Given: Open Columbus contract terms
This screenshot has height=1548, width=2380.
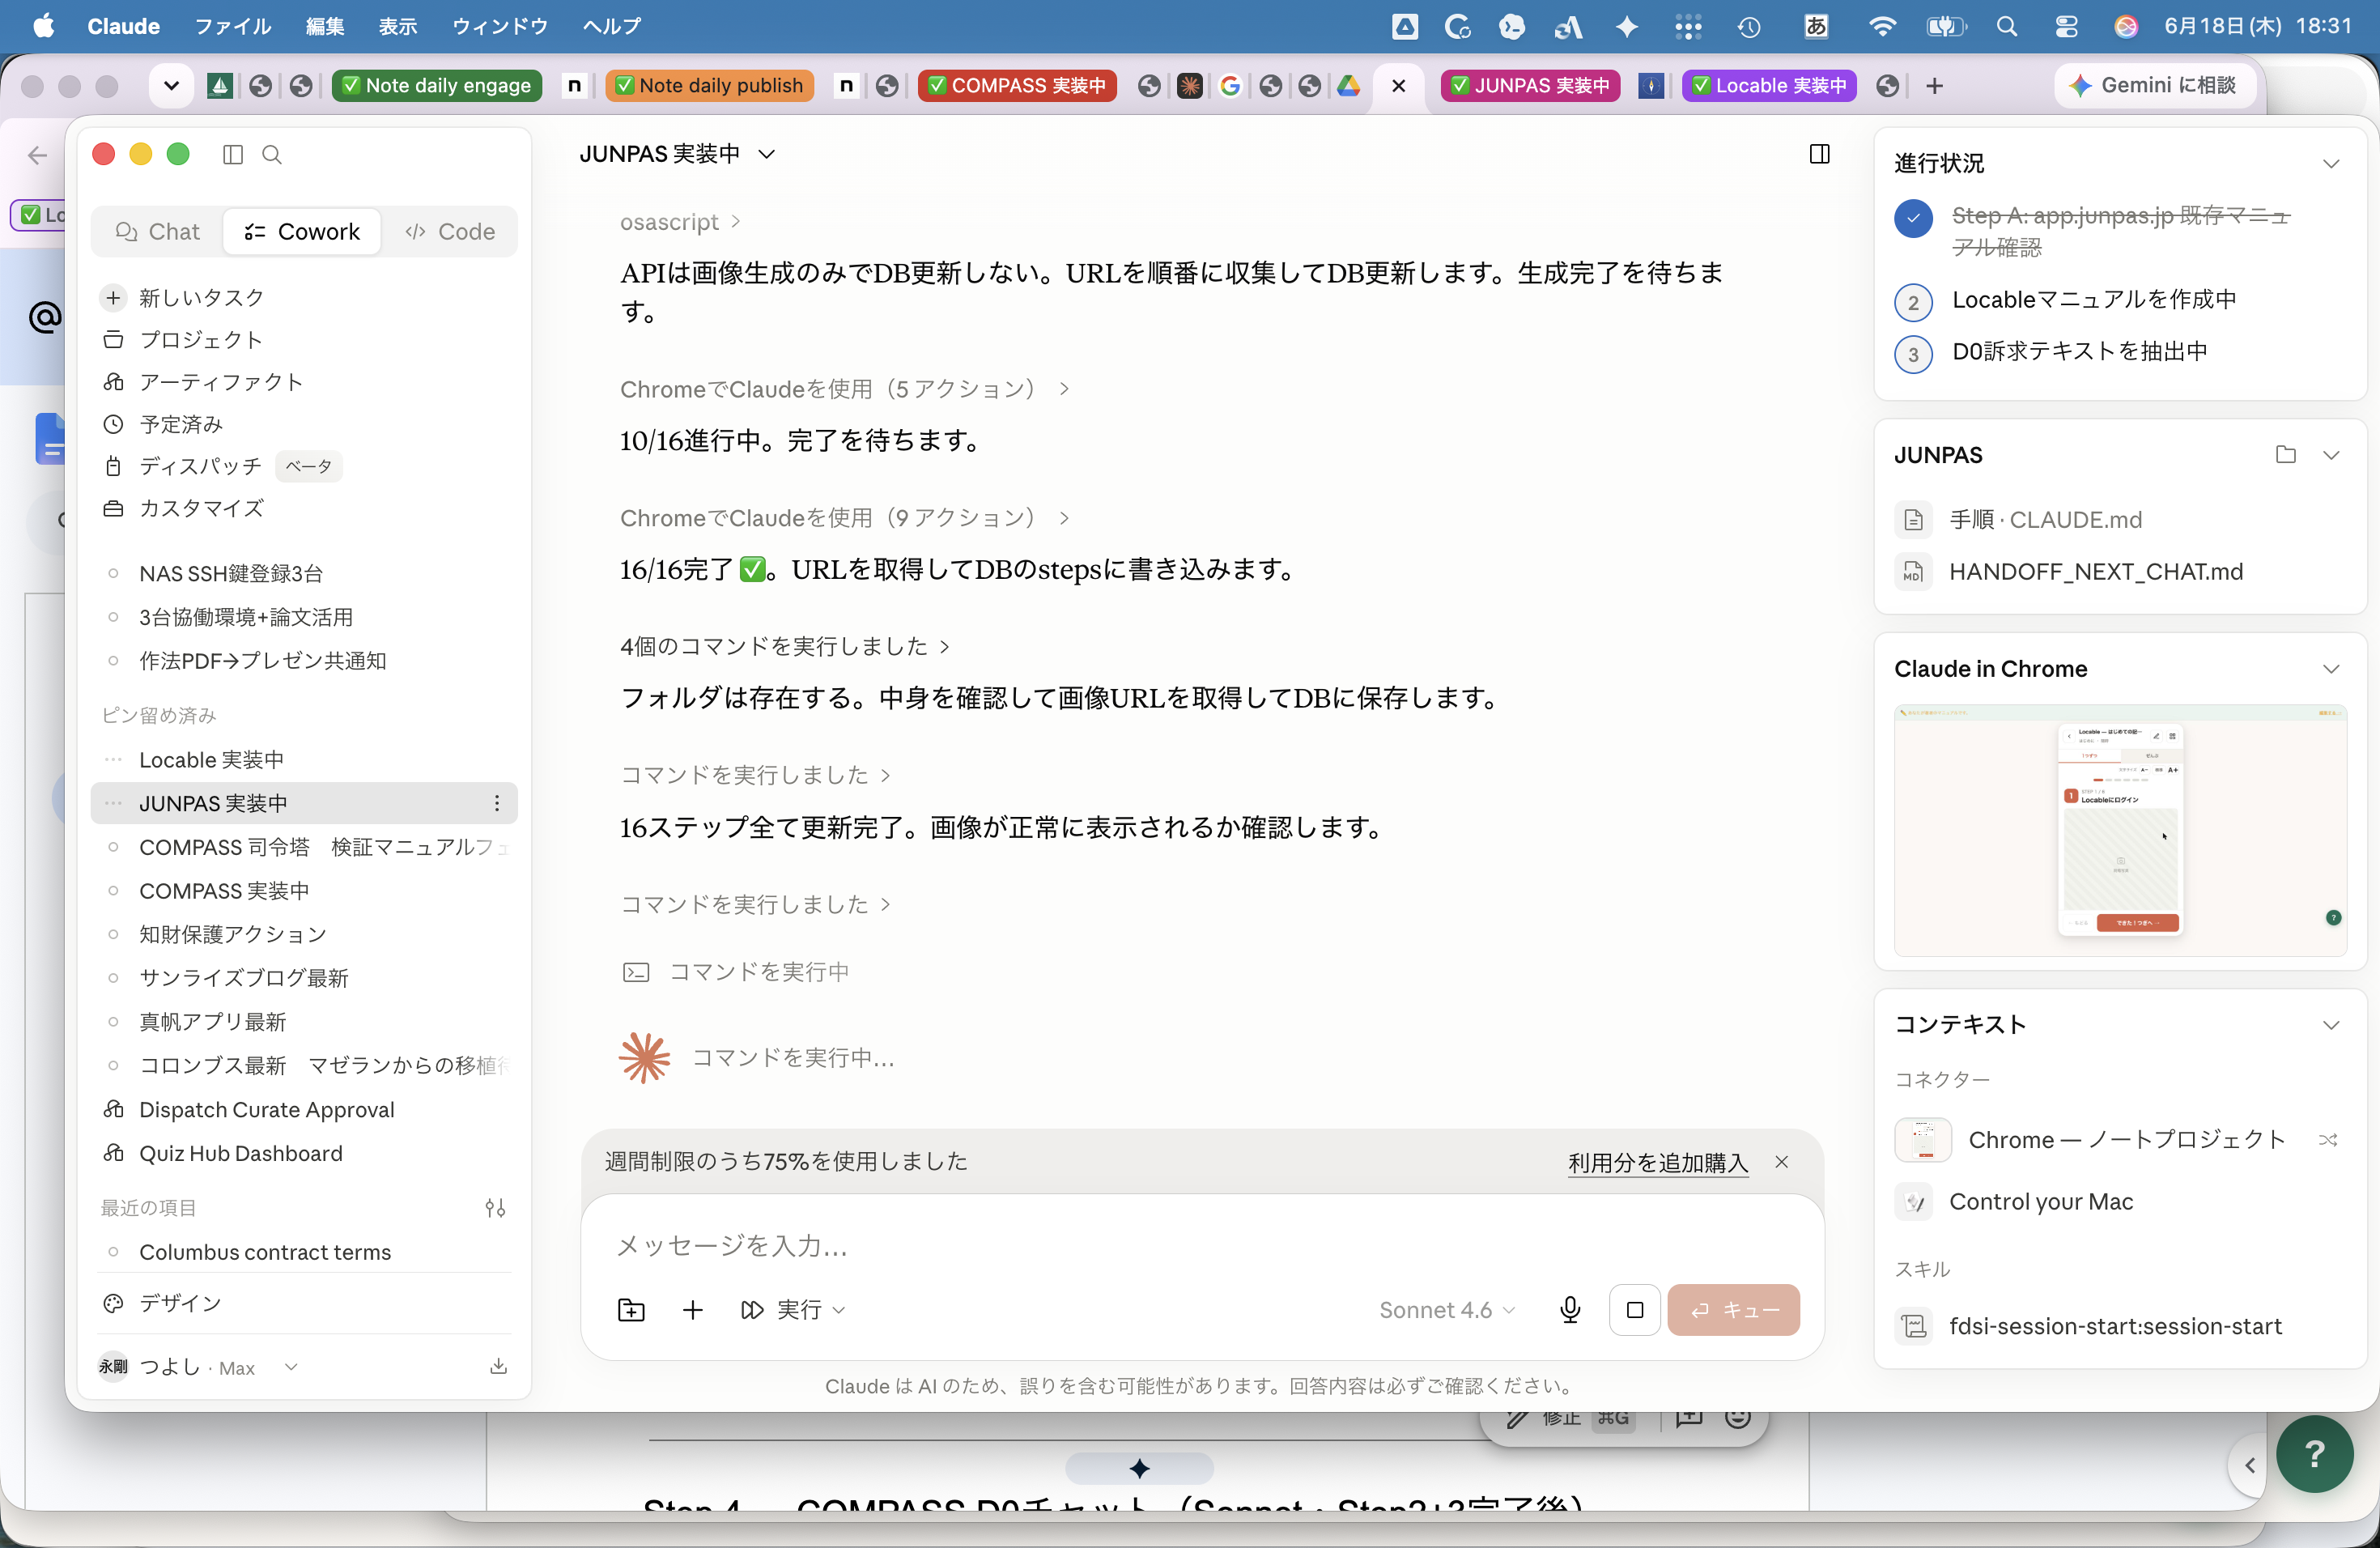Looking at the screenshot, I should [304, 1252].
